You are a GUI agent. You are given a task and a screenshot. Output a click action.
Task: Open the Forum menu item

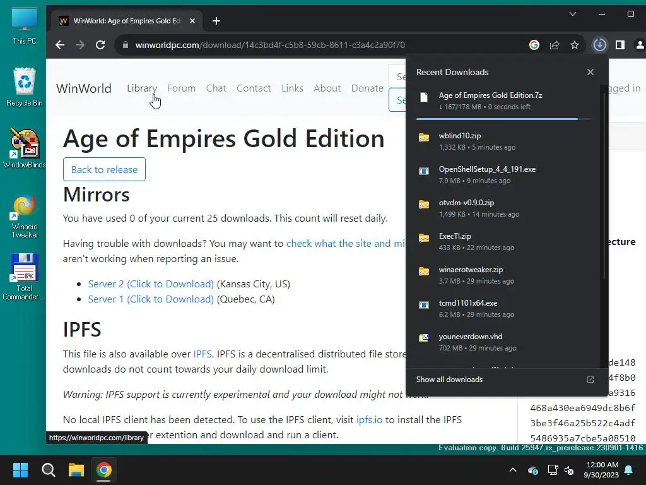[181, 88]
